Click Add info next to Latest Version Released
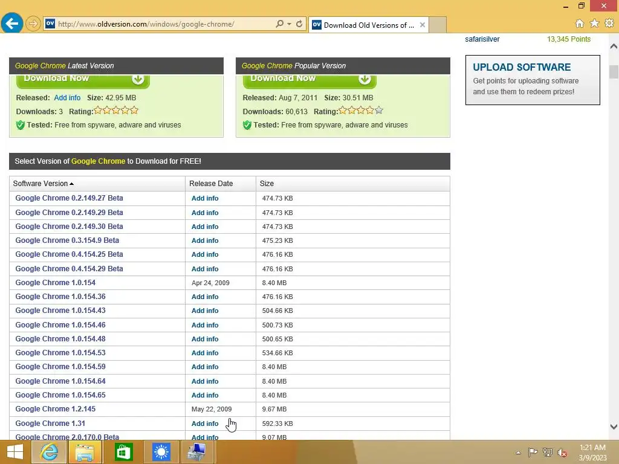 point(67,97)
